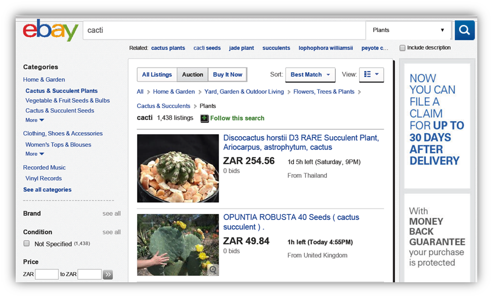493x298 pixels.
Task: Click Flowers, Trees & Plants breadcrumb
Action: [324, 91]
